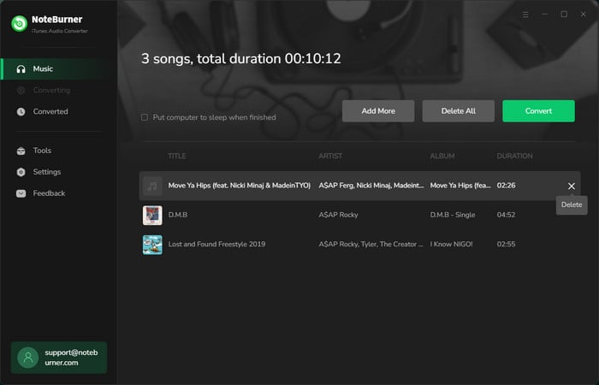Click the TITLE column header
This screenshot has height=385, width=599.
click(177, 156)
